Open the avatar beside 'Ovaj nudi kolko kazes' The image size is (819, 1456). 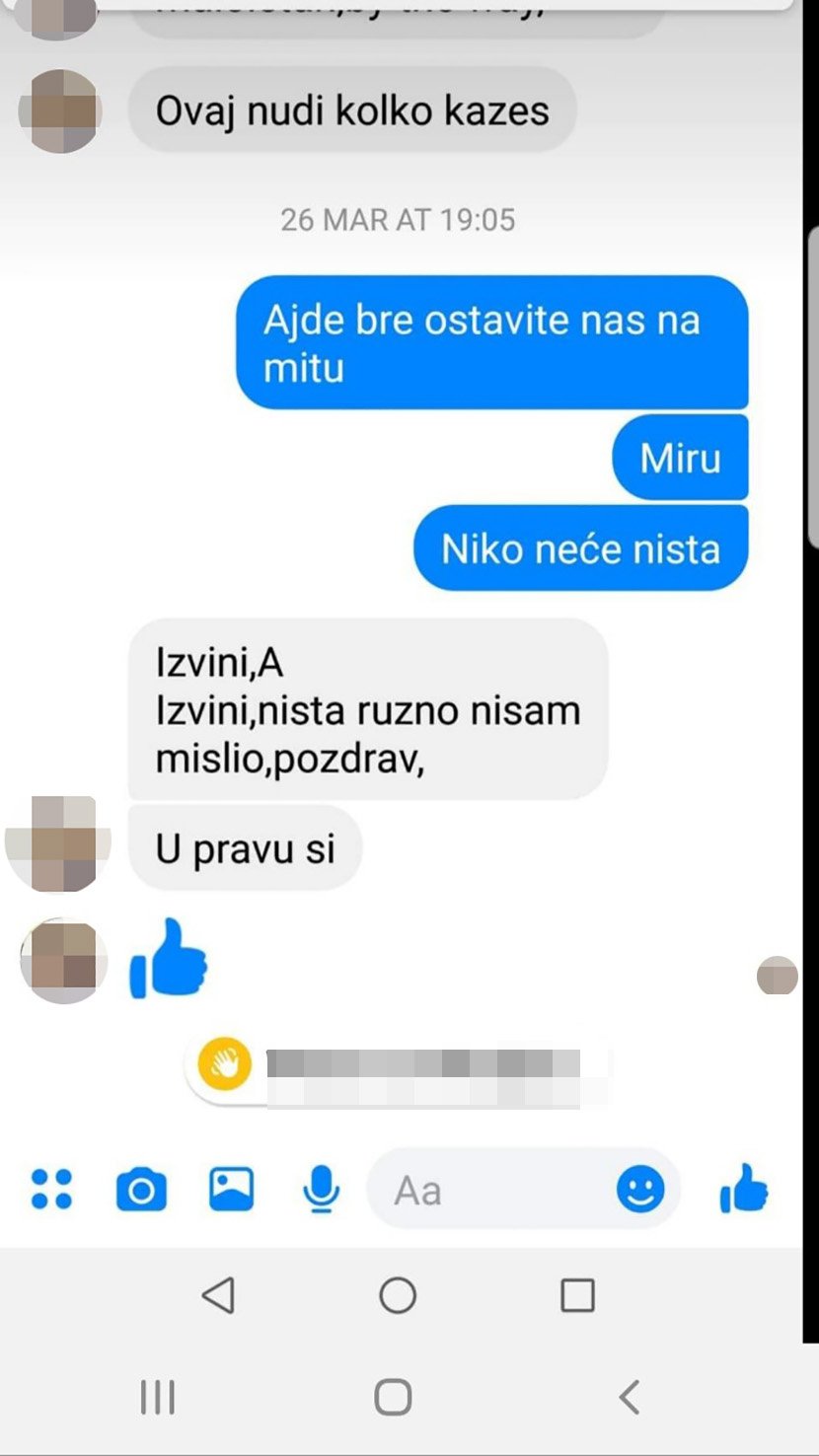tap(61, 110)
